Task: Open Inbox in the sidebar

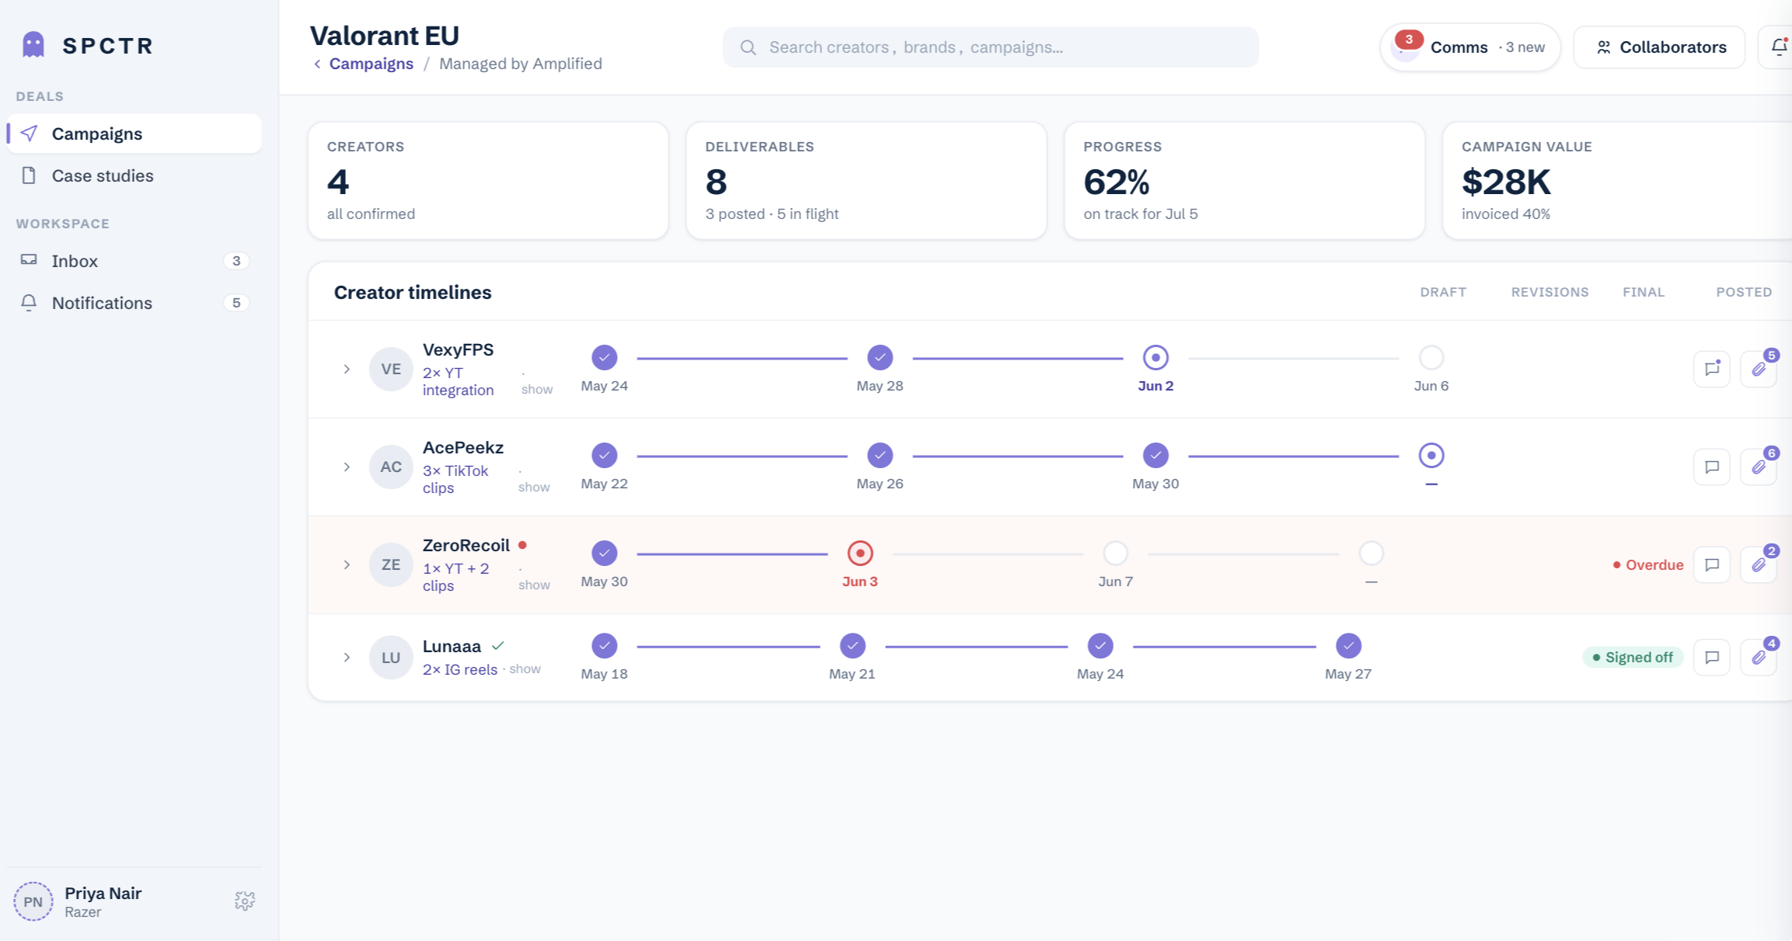Action: click(134, 261)
